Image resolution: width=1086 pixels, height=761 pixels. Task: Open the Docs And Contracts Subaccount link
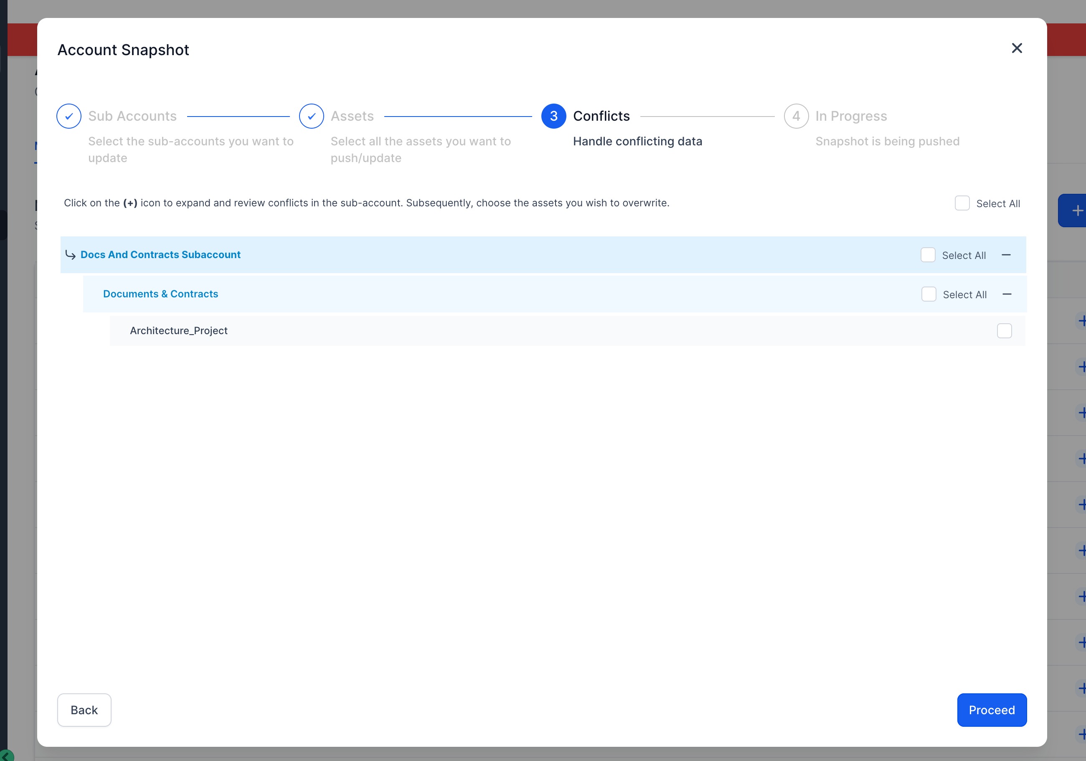pyautogui.click(x=160, y=254)
